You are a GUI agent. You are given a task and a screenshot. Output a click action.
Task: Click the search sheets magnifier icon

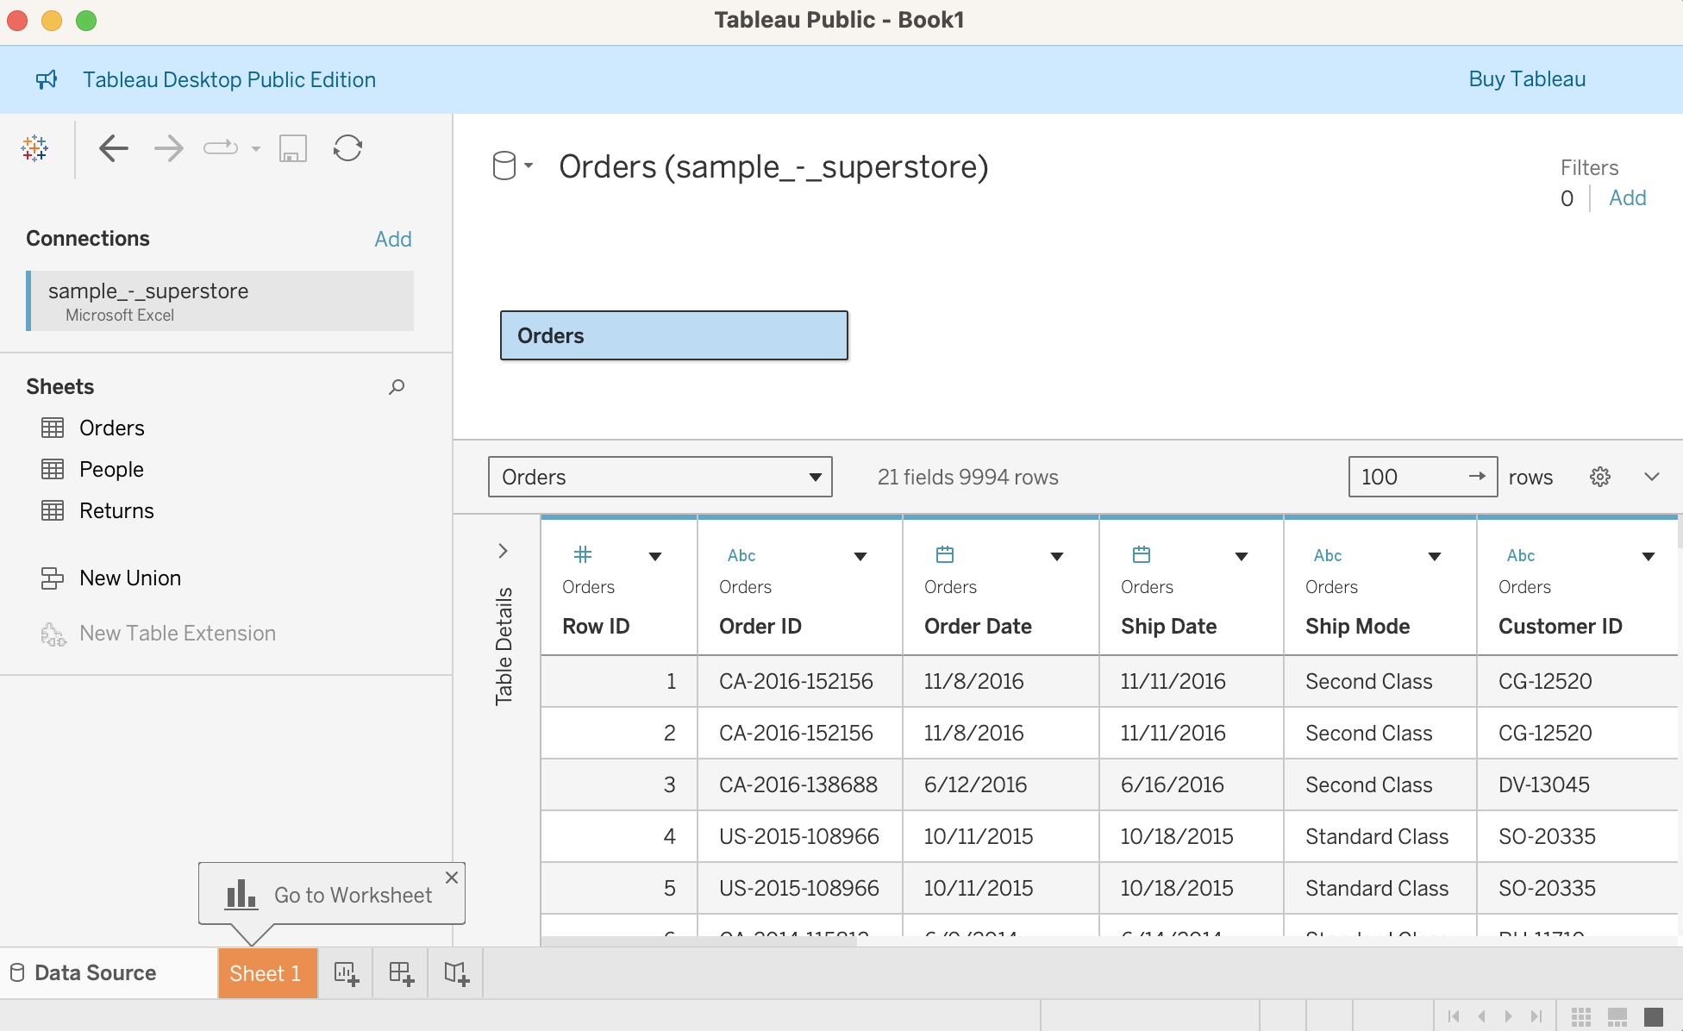point(397,387)
